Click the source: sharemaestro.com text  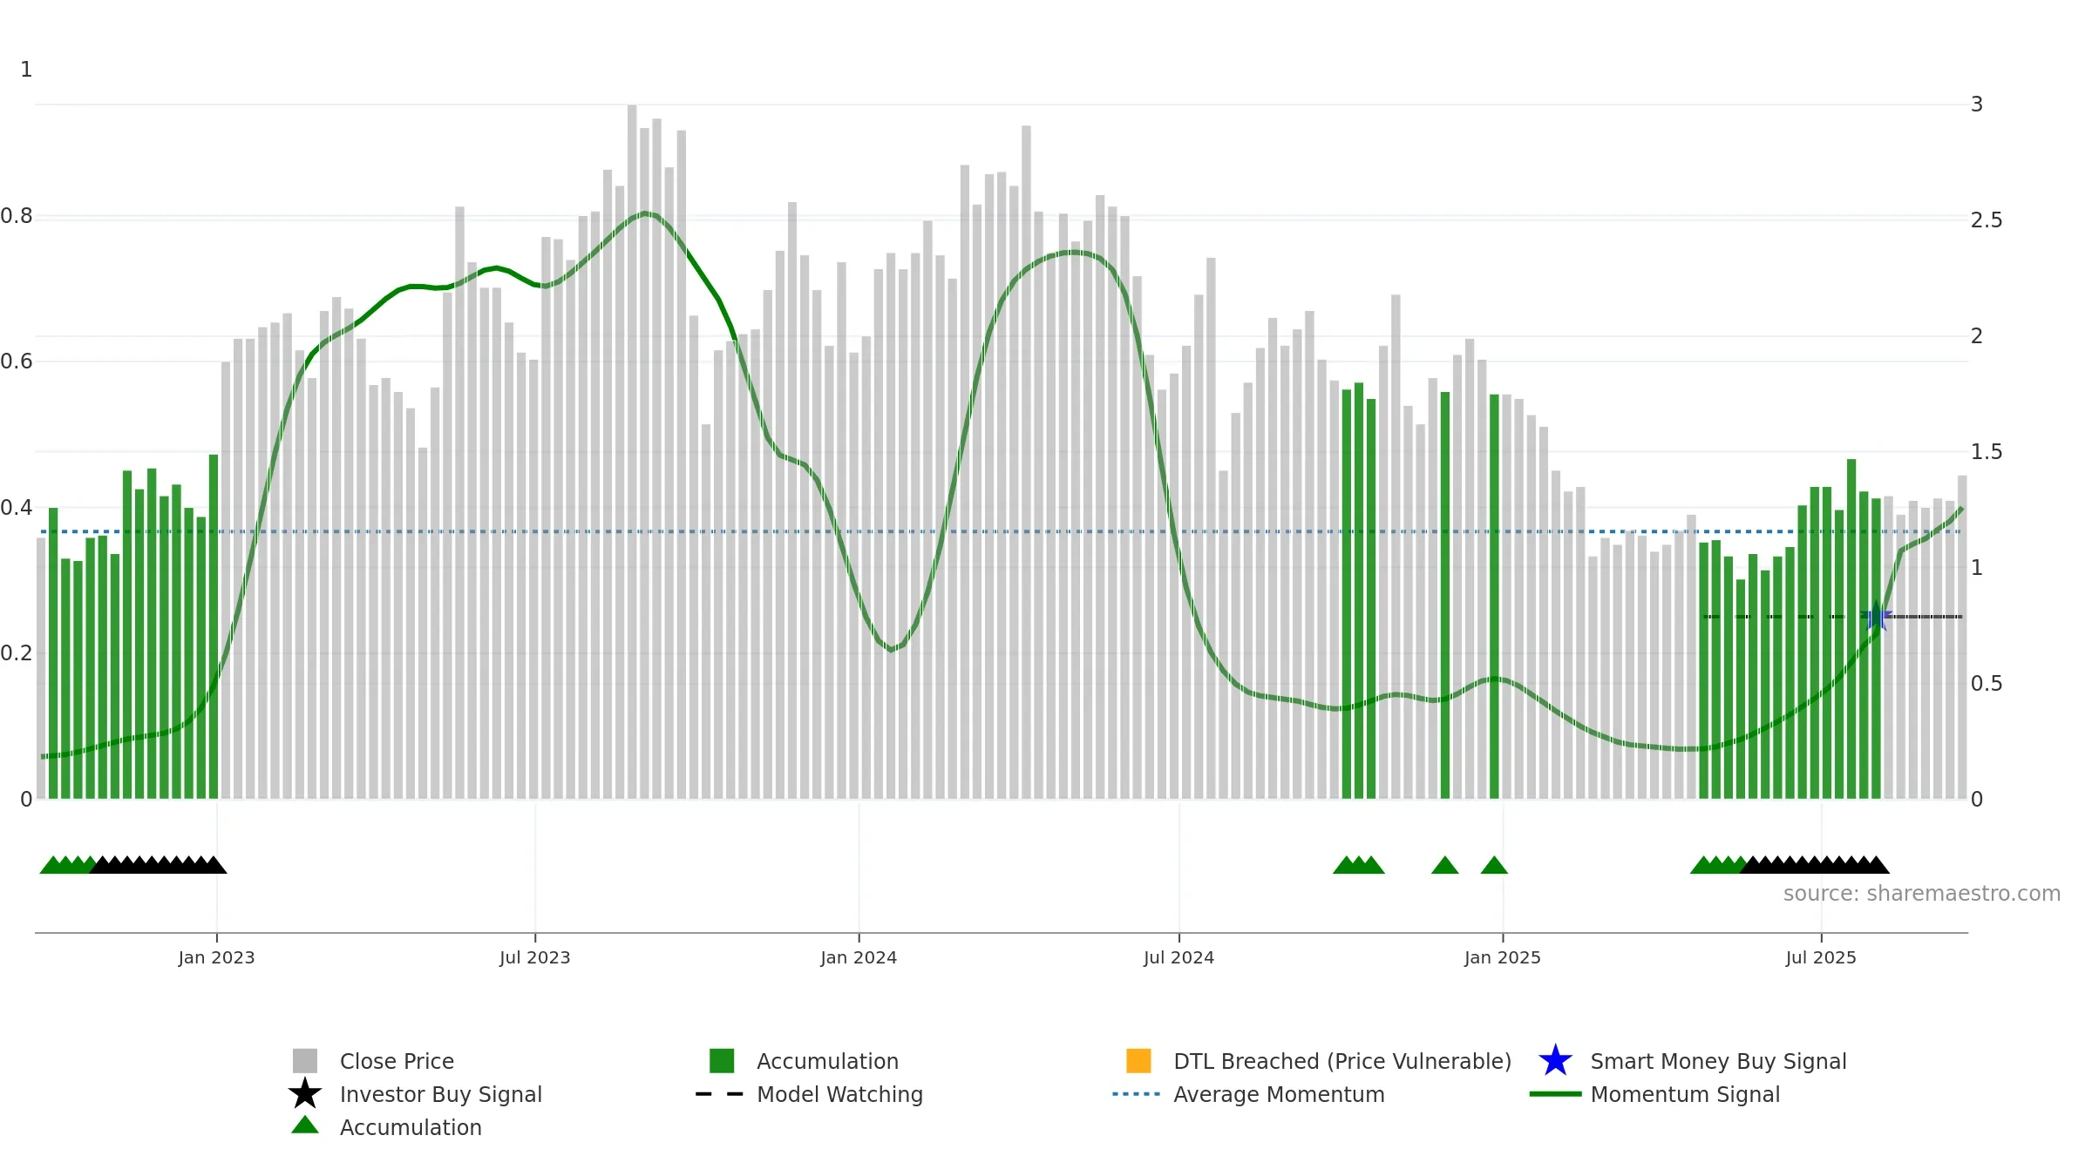point(1922,894)
